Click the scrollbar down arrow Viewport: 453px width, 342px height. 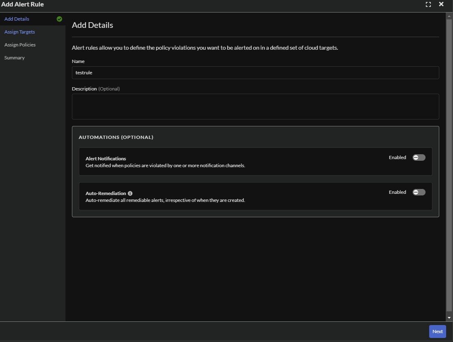coord(449,317)
